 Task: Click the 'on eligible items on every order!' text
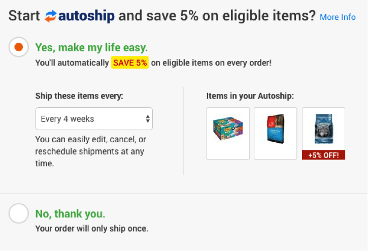pos(211,63)
